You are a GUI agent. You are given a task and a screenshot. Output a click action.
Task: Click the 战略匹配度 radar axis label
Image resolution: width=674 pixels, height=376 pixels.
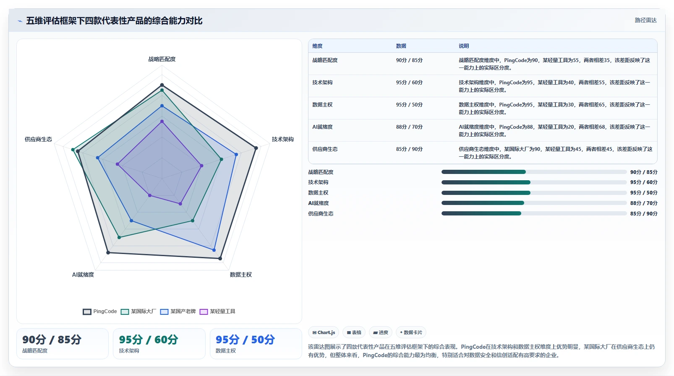pyautogui.click(x=162, y=59)
